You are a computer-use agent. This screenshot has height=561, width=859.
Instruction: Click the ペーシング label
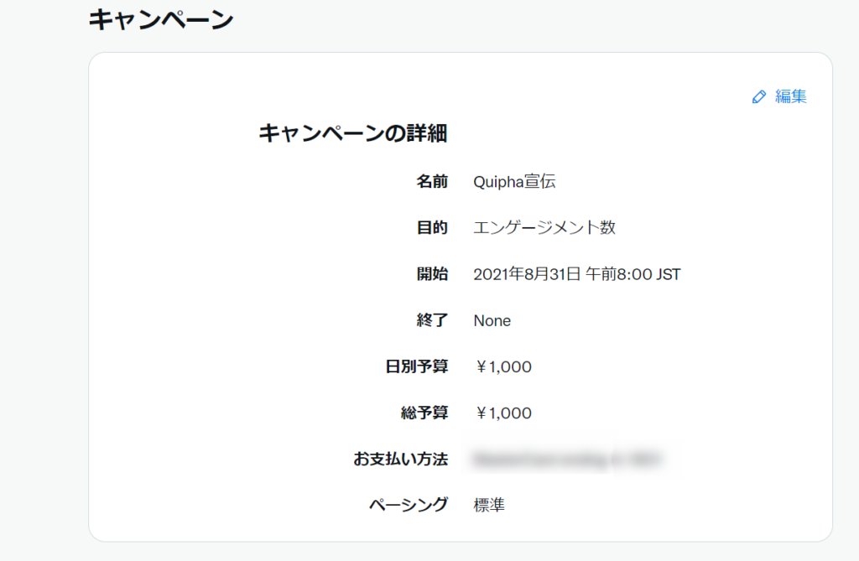(409, 505)
